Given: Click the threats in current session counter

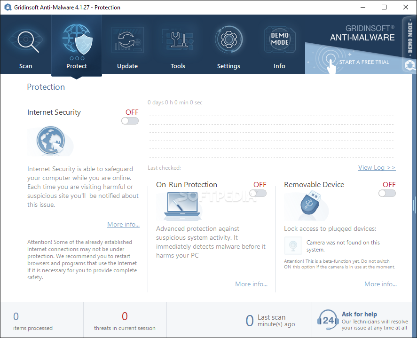Looking at the screenshot, I should pos(125,321).
